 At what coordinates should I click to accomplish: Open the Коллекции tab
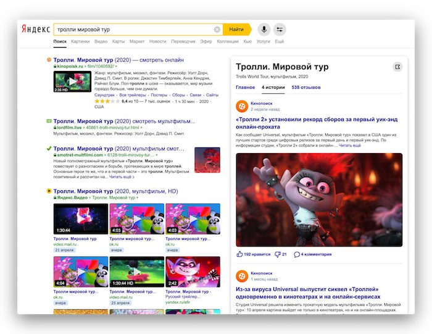click(x=228, y=41)
